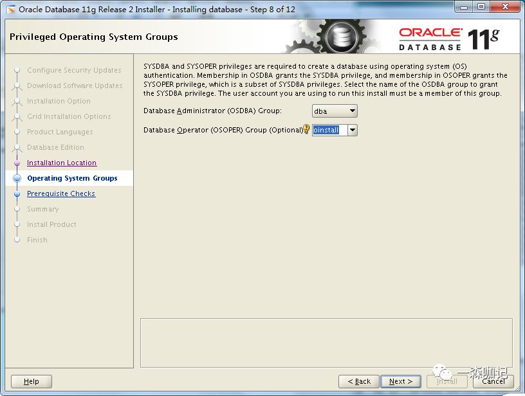The height and width of the screenshot is (396, 525).
Task: Jump to the Prerequisite Checks step
Action: click(x=61, y=194)
